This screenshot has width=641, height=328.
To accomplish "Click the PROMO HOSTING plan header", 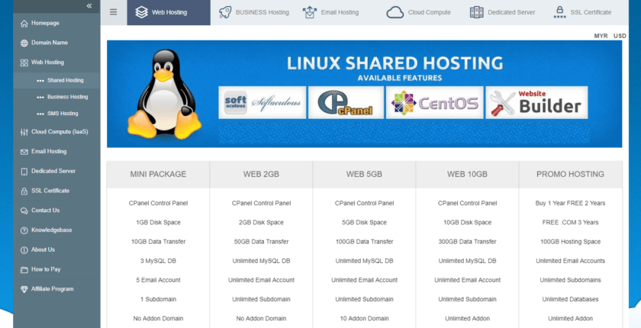I will tap(570, 175).
